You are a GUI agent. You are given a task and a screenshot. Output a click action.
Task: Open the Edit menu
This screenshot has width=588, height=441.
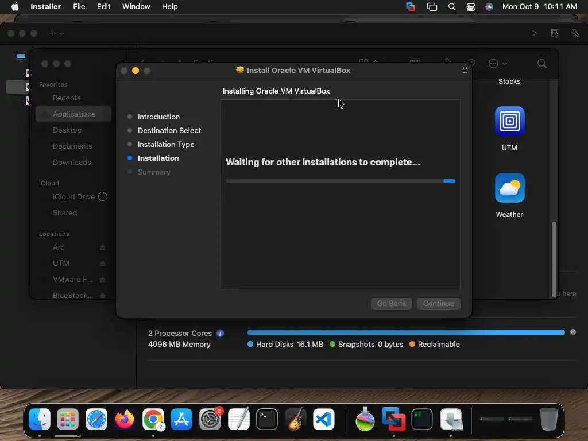click(103, 7)
